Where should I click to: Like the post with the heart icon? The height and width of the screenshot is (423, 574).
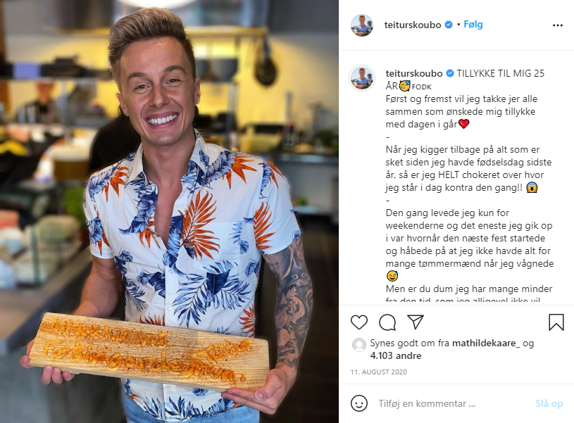(x=358, y=322)
